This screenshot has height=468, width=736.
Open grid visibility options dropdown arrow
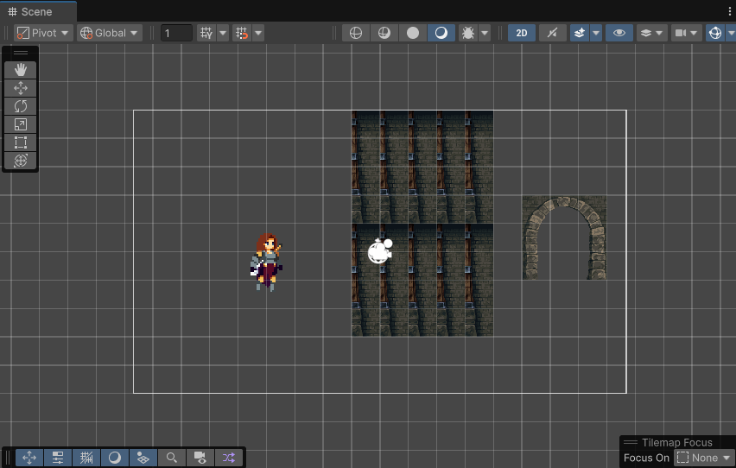tap(223, 33)
